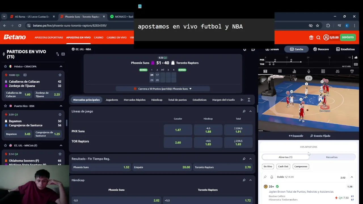
Task: Click the court layout icon beside the timeline
Action: point(356,64)
